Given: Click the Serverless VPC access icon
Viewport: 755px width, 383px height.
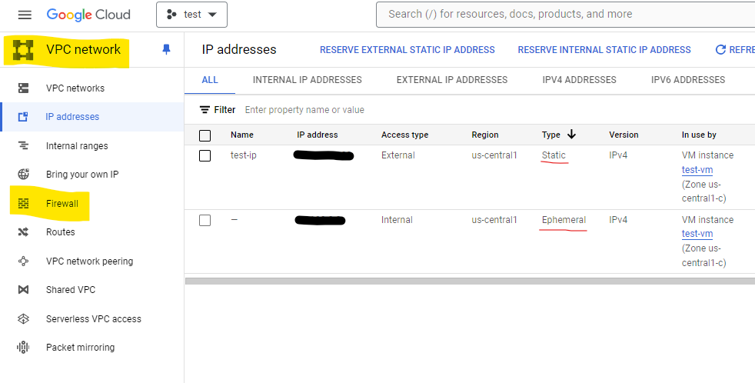Looking at the screenshot, I should pyautogui.click(x=23, y=318).
